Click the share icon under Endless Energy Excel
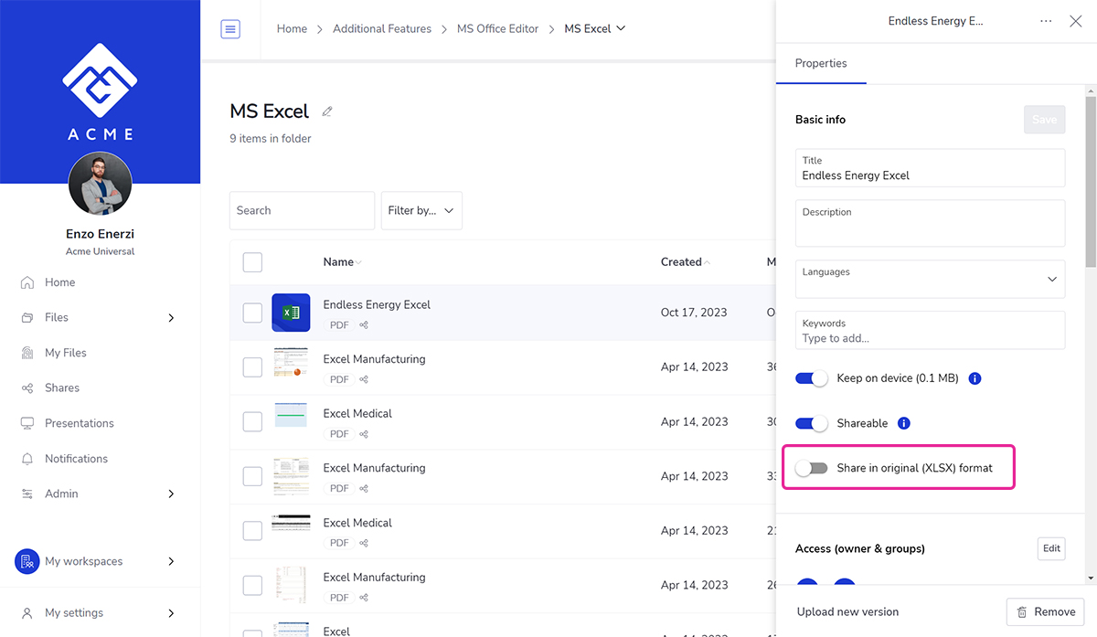 (364, 325)
